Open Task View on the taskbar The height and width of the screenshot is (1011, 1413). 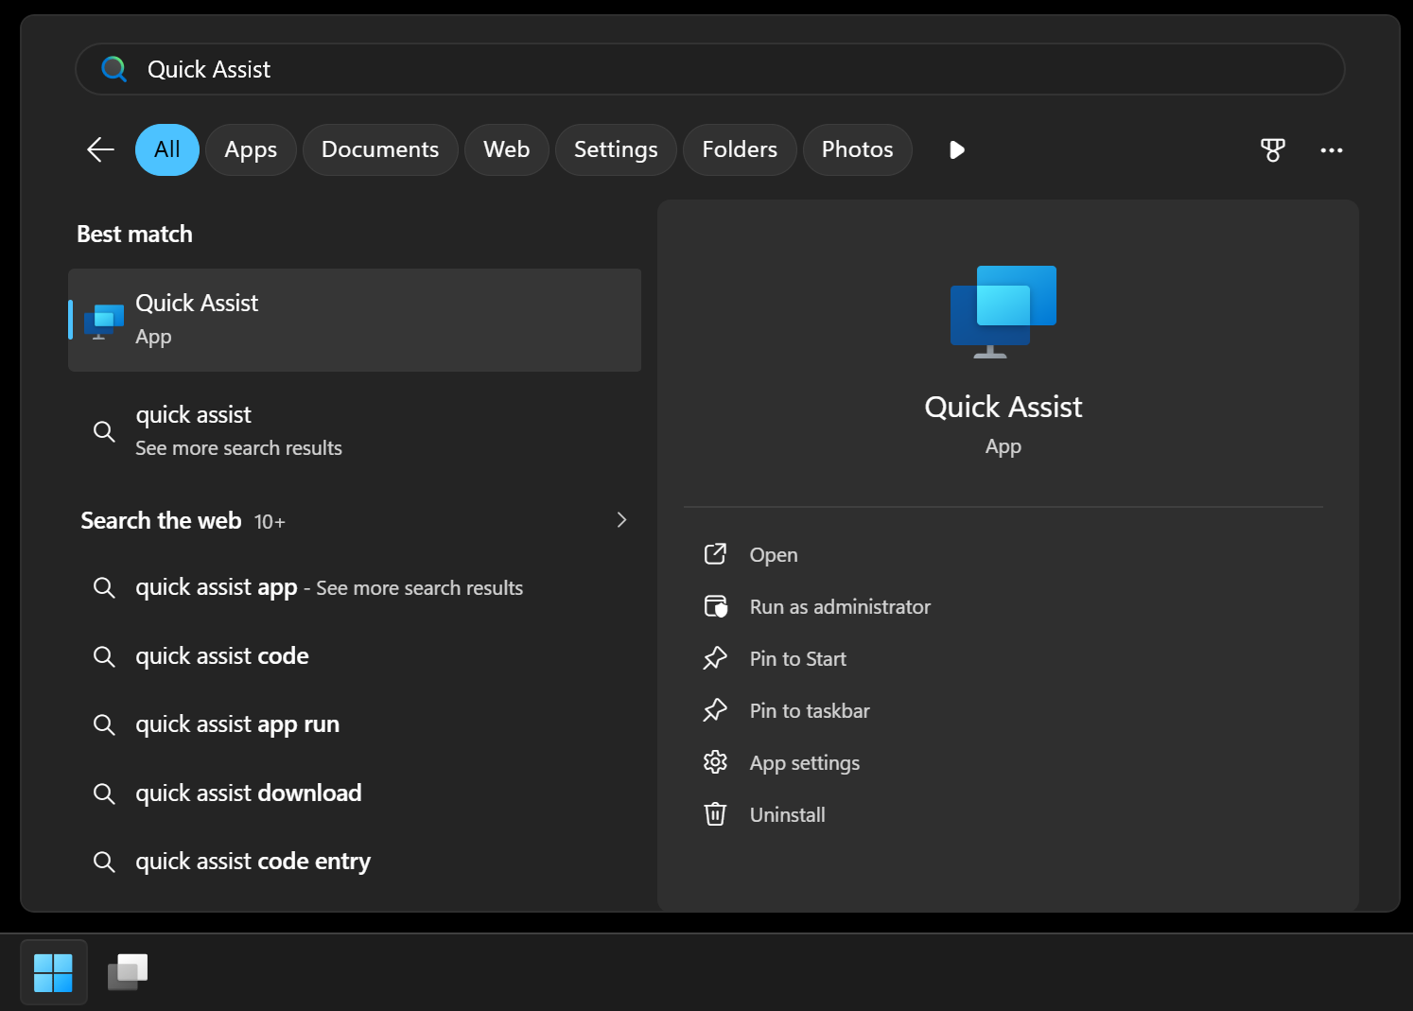[x=129, y=972]
